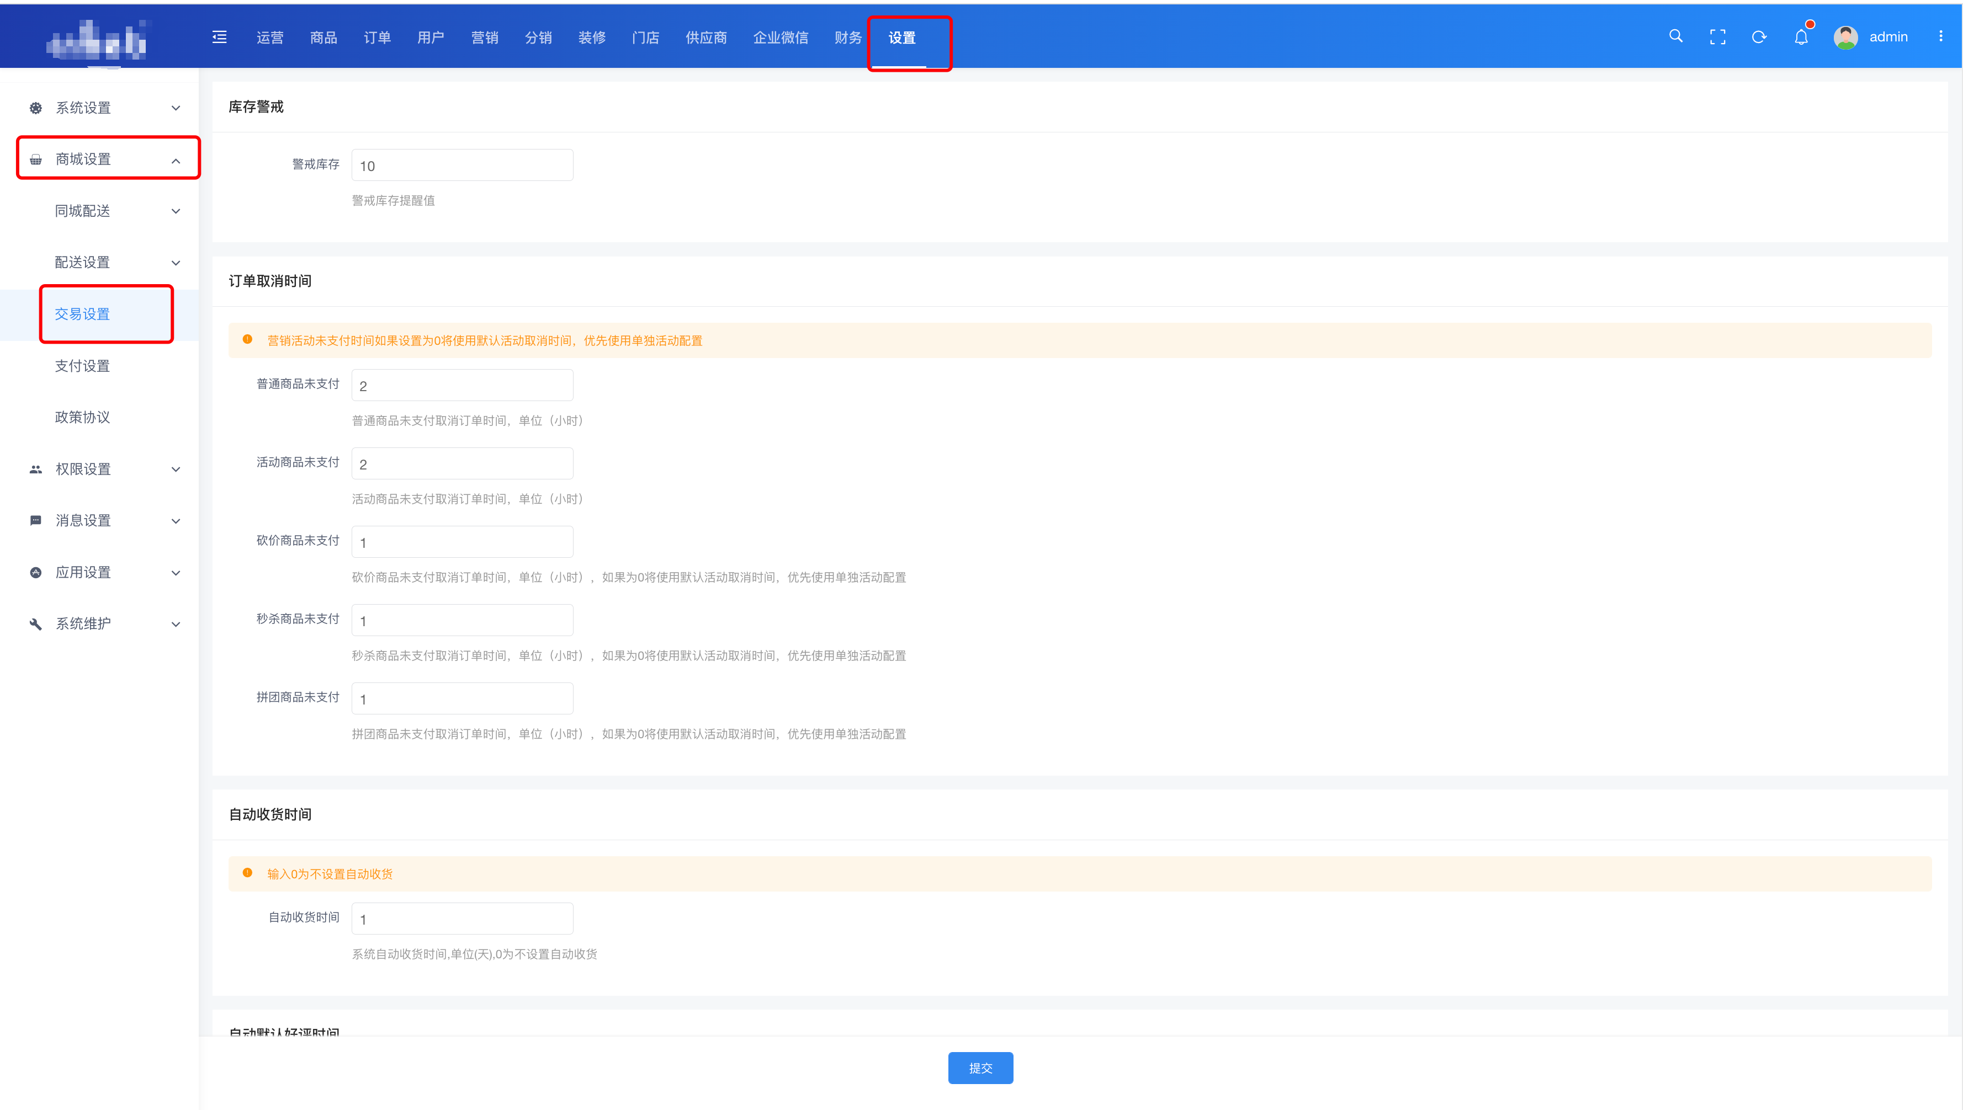The image size is (1963, 1110).
Task: Click the admin avatar image
Action: pyautogui.click(x=1845, y=36)
